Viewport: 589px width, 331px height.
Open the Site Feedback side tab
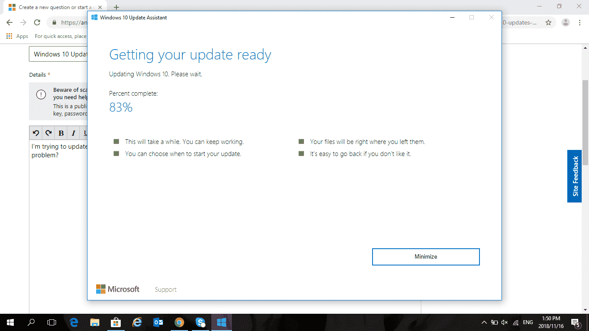point(574,176)
